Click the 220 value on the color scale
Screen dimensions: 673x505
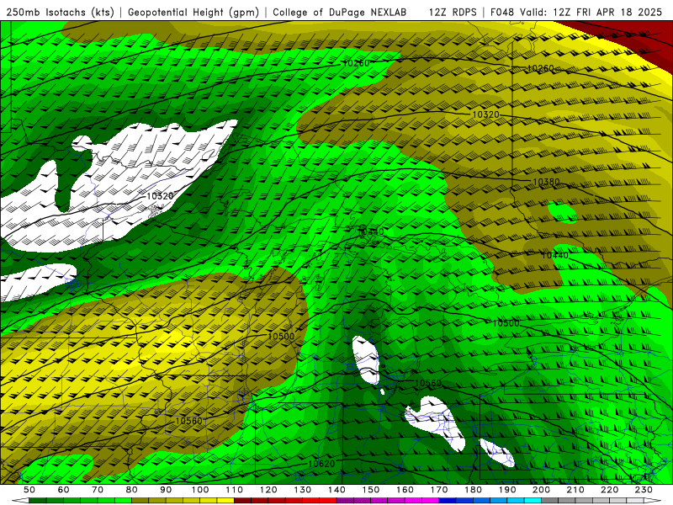[x=609, y=490]
